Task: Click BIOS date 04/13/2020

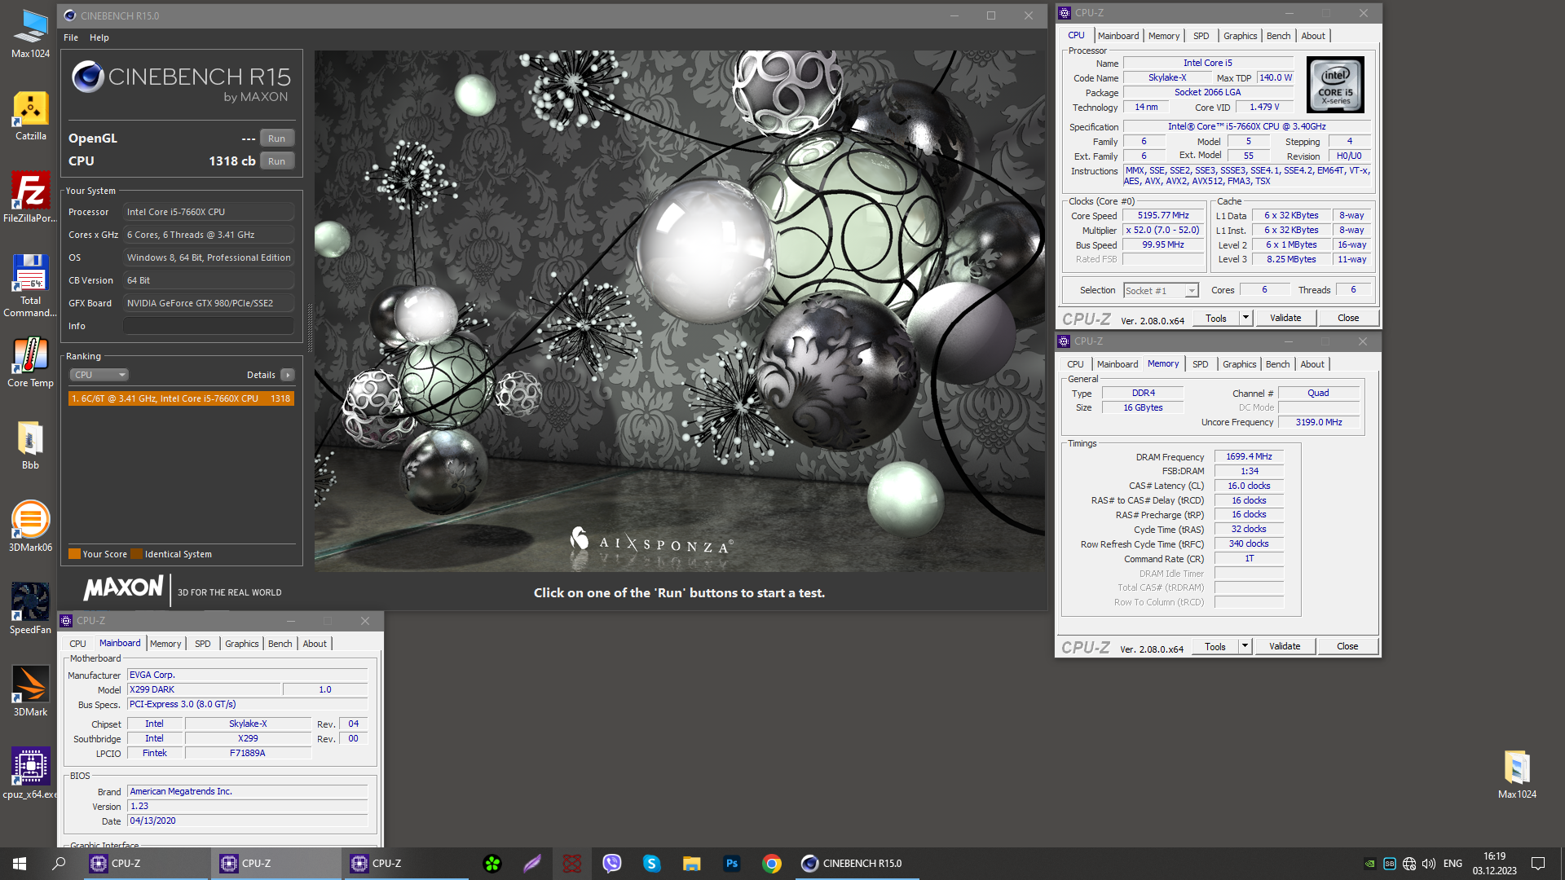Action: [248, 821]
